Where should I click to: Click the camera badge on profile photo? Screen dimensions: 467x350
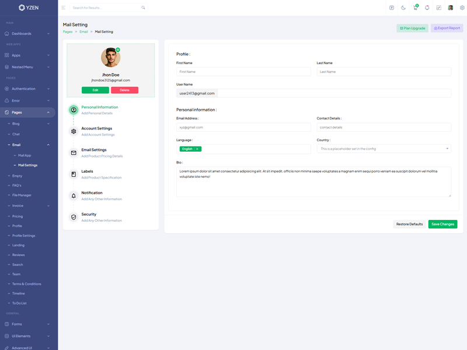click(x=118, y=50)
